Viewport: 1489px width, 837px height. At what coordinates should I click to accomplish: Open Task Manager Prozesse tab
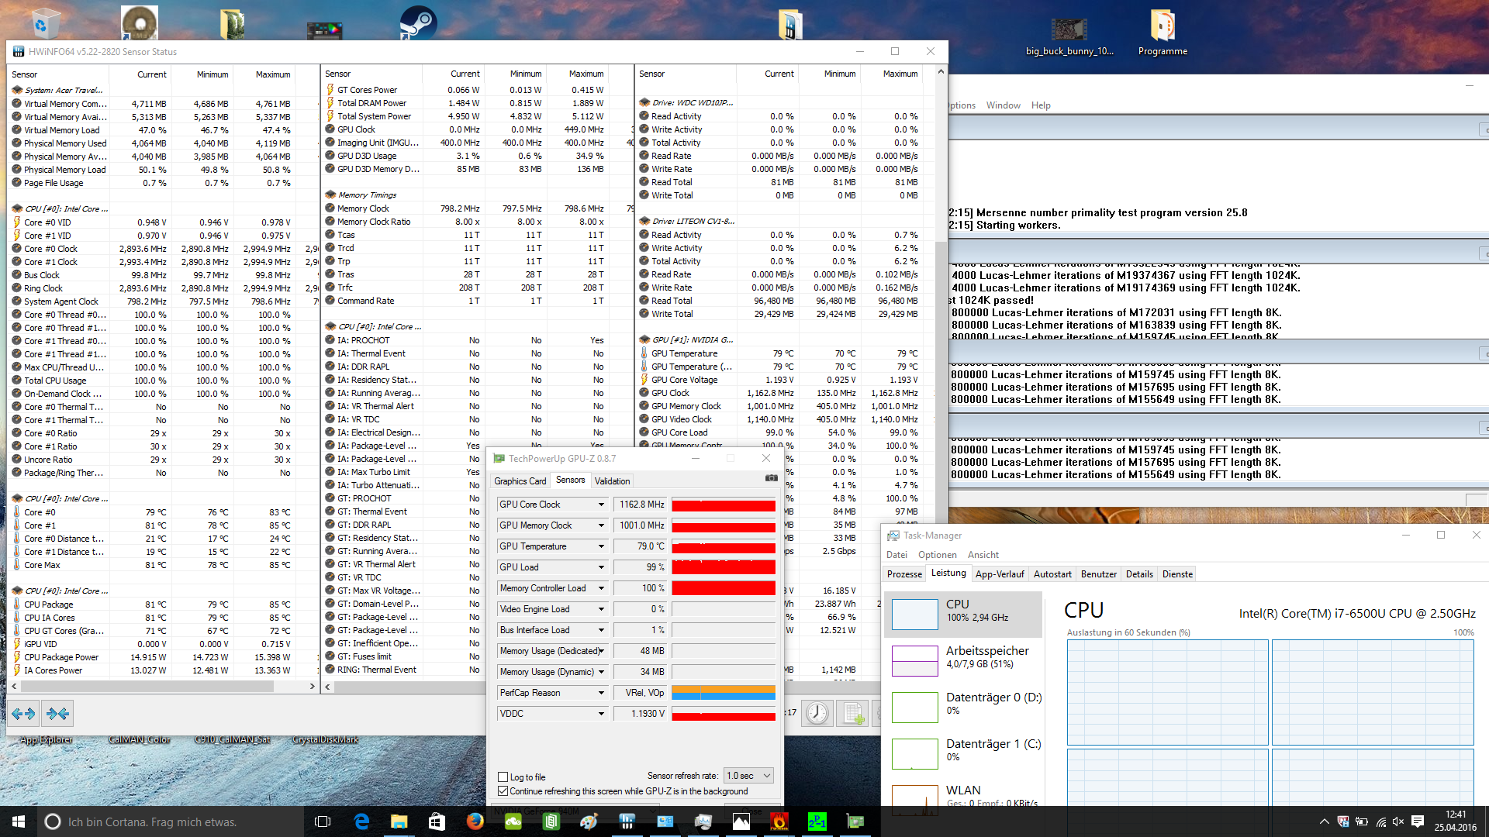point(904,574)
